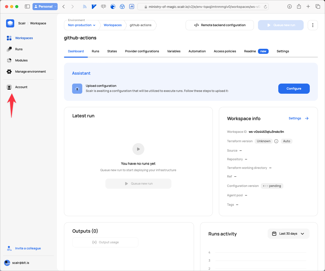Click the scalr@blt.is user avatar

point(7,263)
